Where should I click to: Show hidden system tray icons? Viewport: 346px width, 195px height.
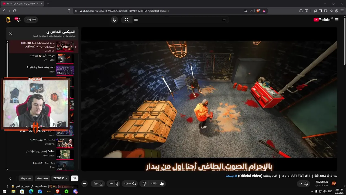pos(312,191)
